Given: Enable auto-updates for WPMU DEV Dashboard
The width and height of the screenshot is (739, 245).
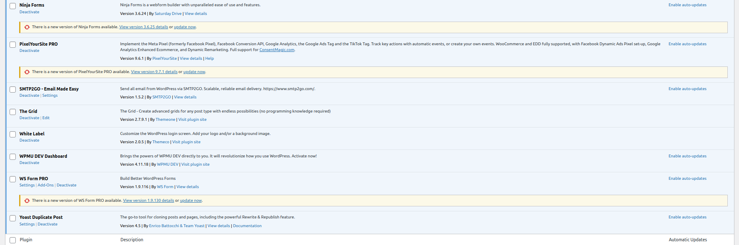Looking at the screenshot, I should coord(687,156).
